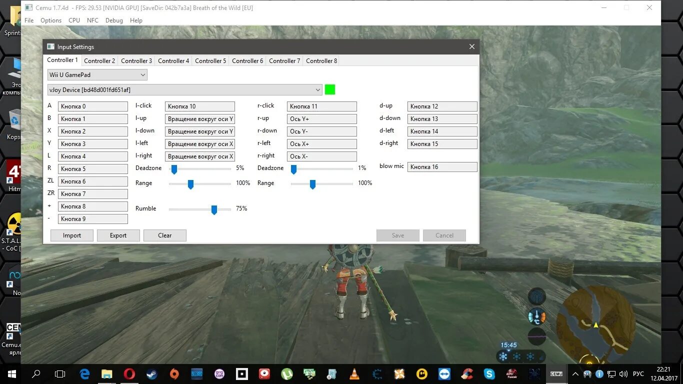This screenshot has width=683, height=384.
Task: Select the l-click mapping field Кнопка 10
Action: point(200,106)
